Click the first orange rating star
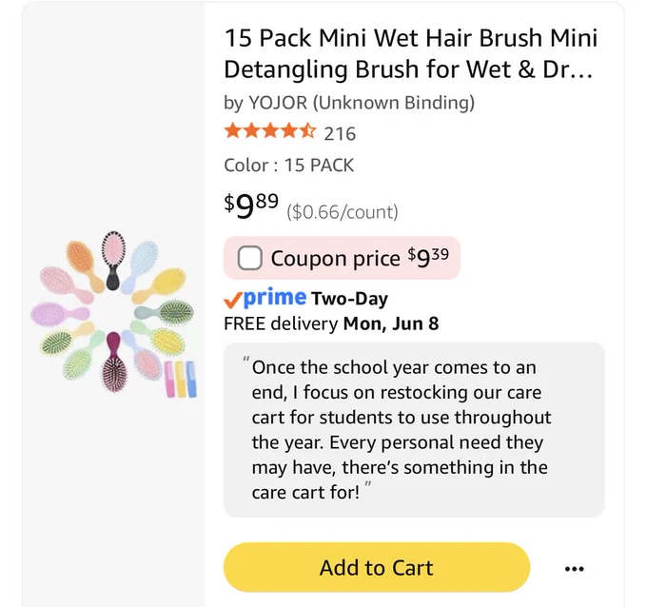Screen dimensions: 647x607 tap(232, 130)
